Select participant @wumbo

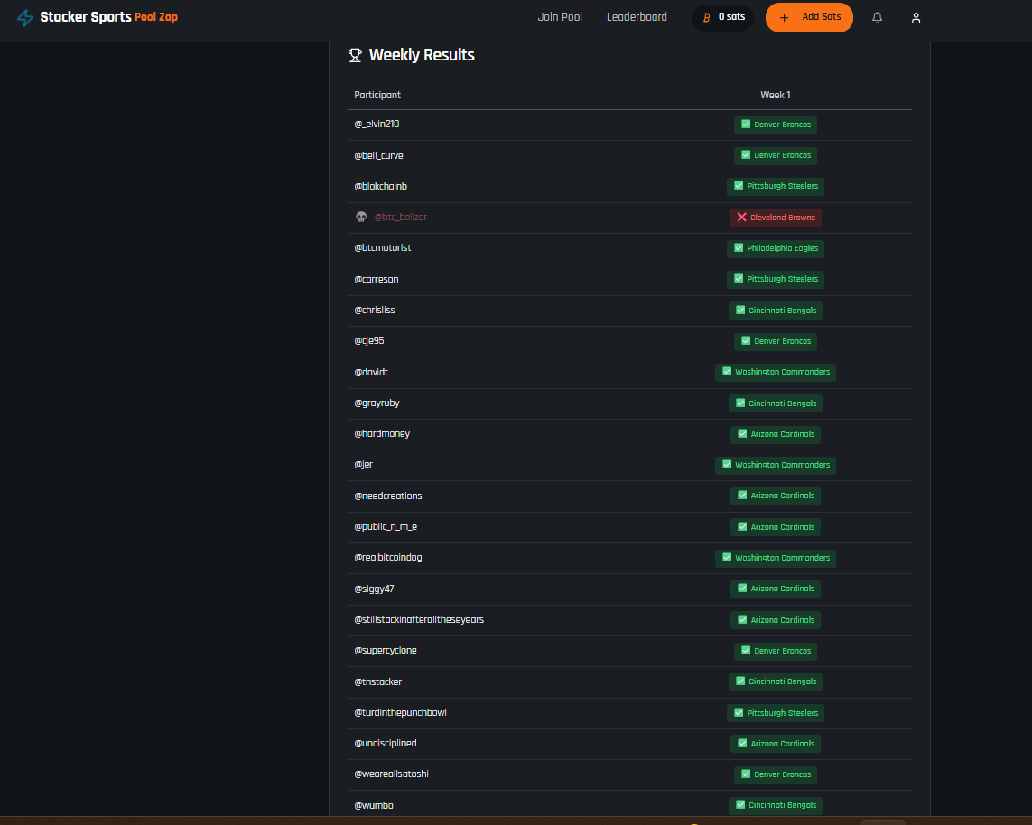pyautogui.click(x=373, y=806)
